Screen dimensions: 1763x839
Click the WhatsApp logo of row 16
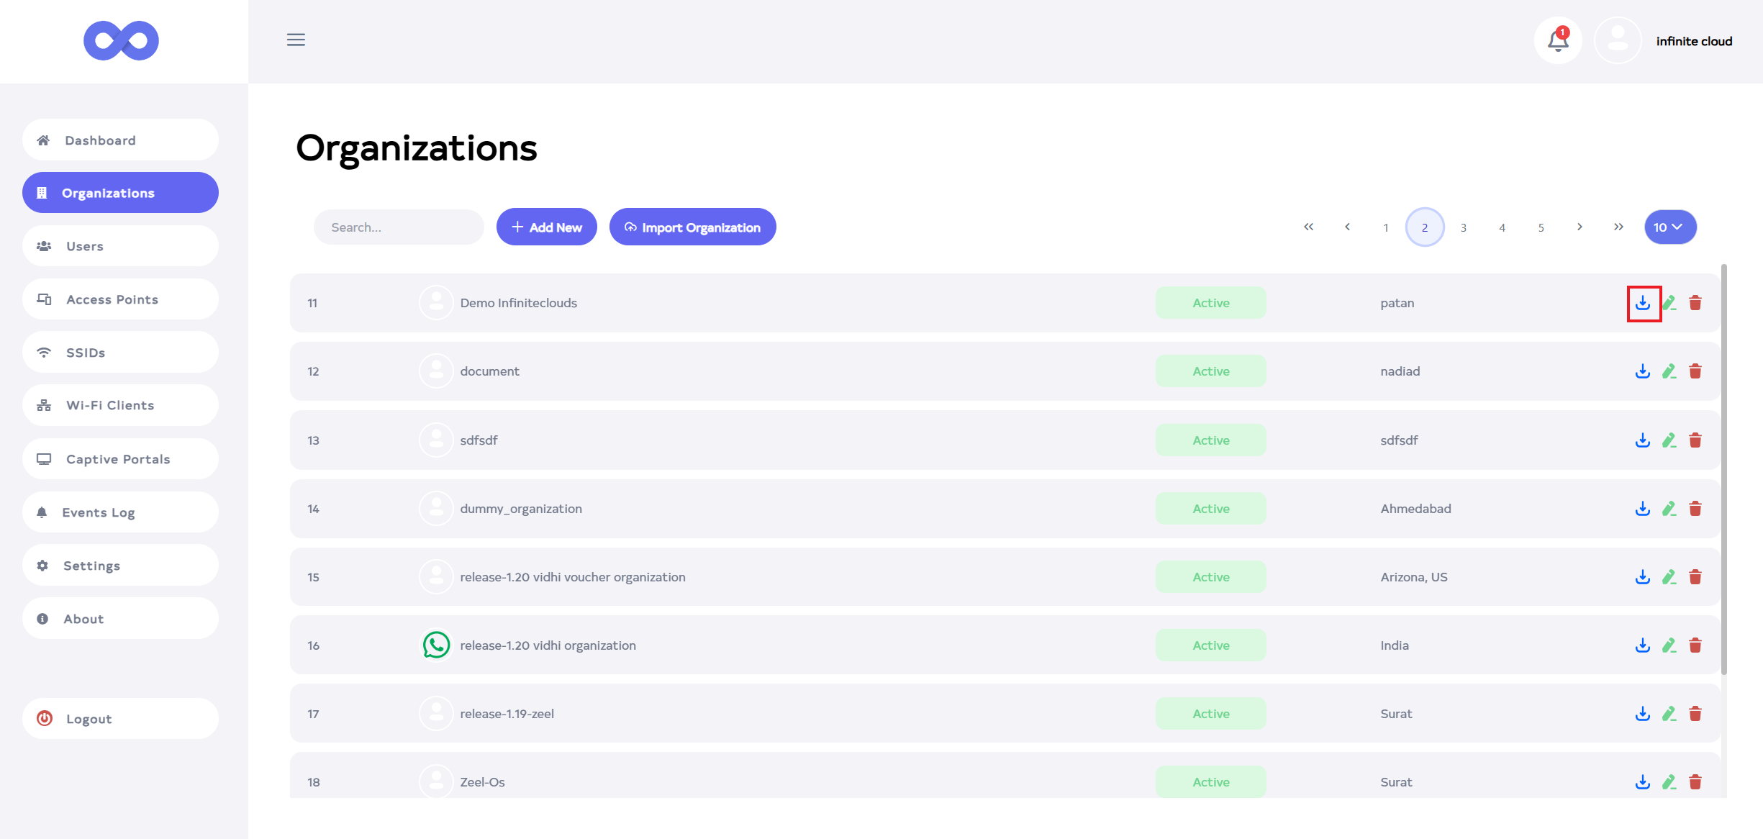(436, 645)
